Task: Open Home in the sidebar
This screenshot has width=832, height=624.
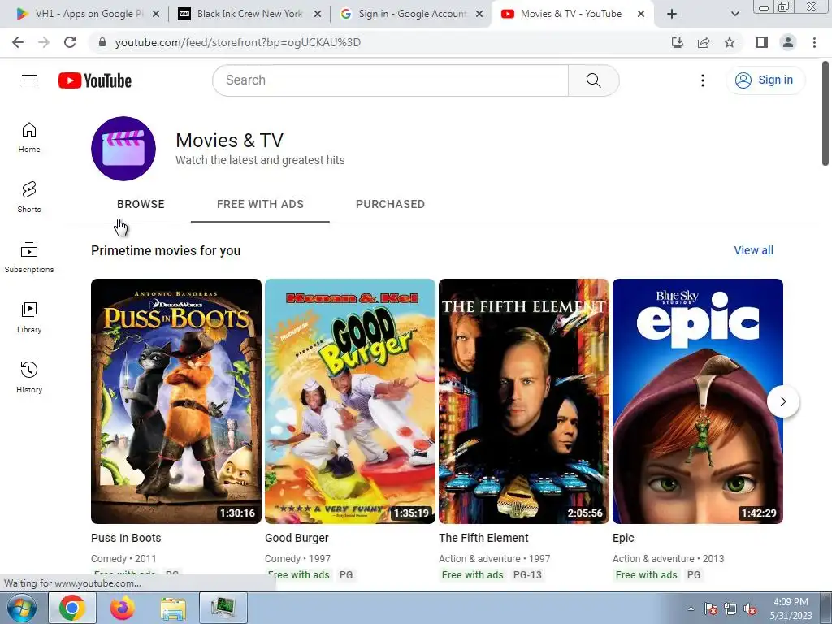Action: pos(29,137)
